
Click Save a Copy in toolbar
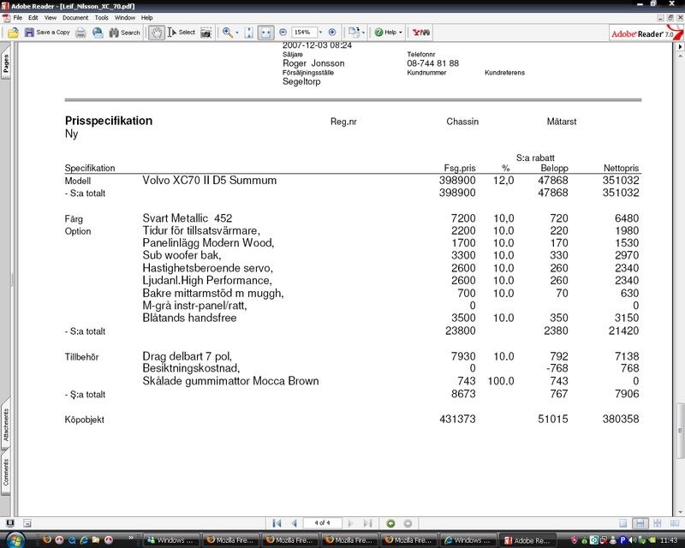[47, 33]
